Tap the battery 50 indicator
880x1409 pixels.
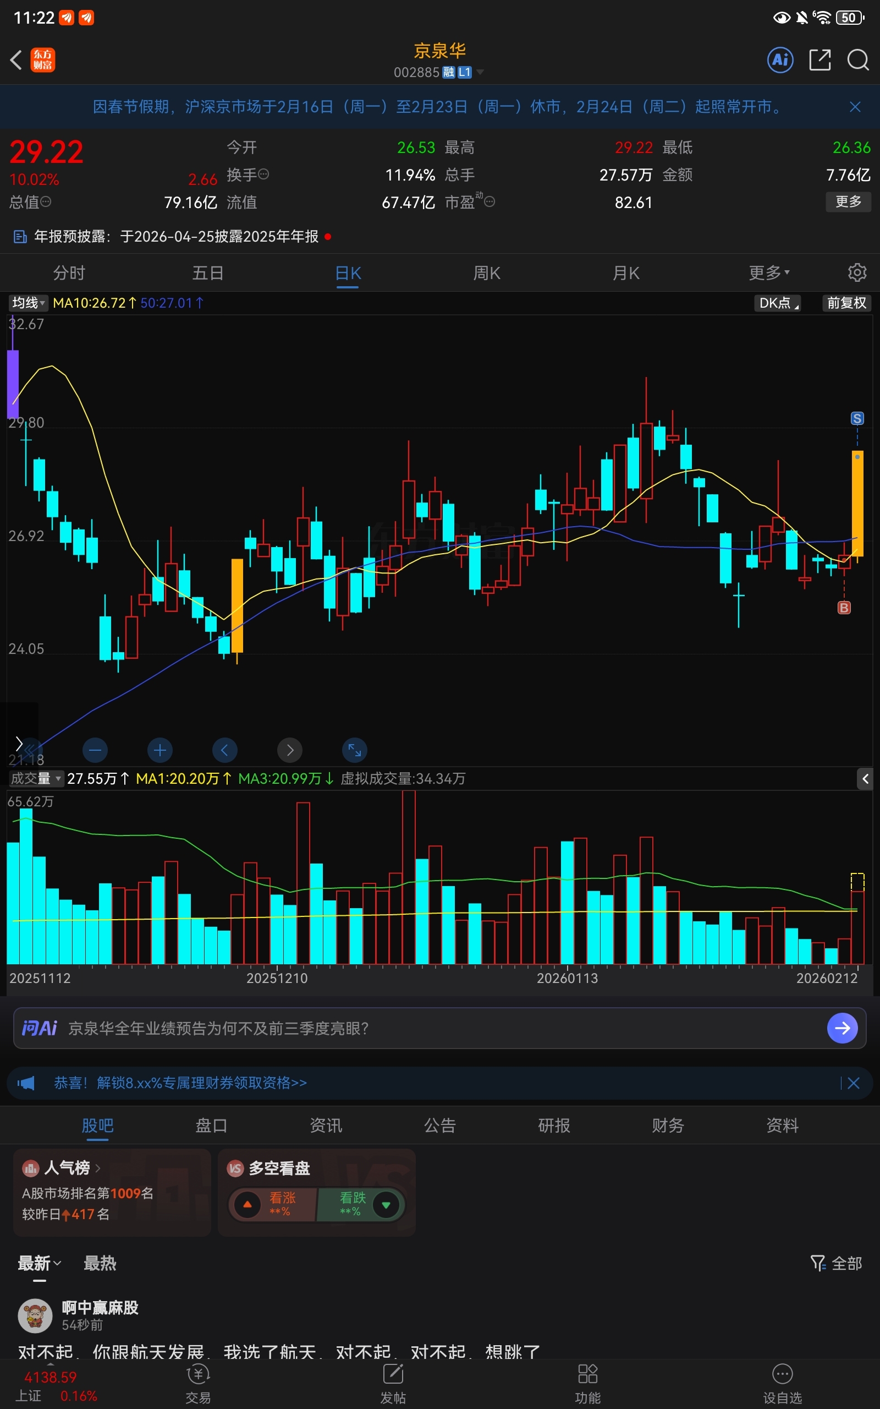point(850,18)
